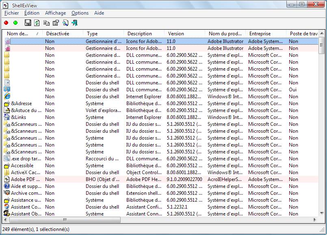Click the Extension shell description cell
The image size is (327, 235).
pyautogui.click(x=144, y=193)
